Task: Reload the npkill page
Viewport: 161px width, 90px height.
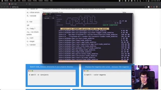Action: click(7, 7)
